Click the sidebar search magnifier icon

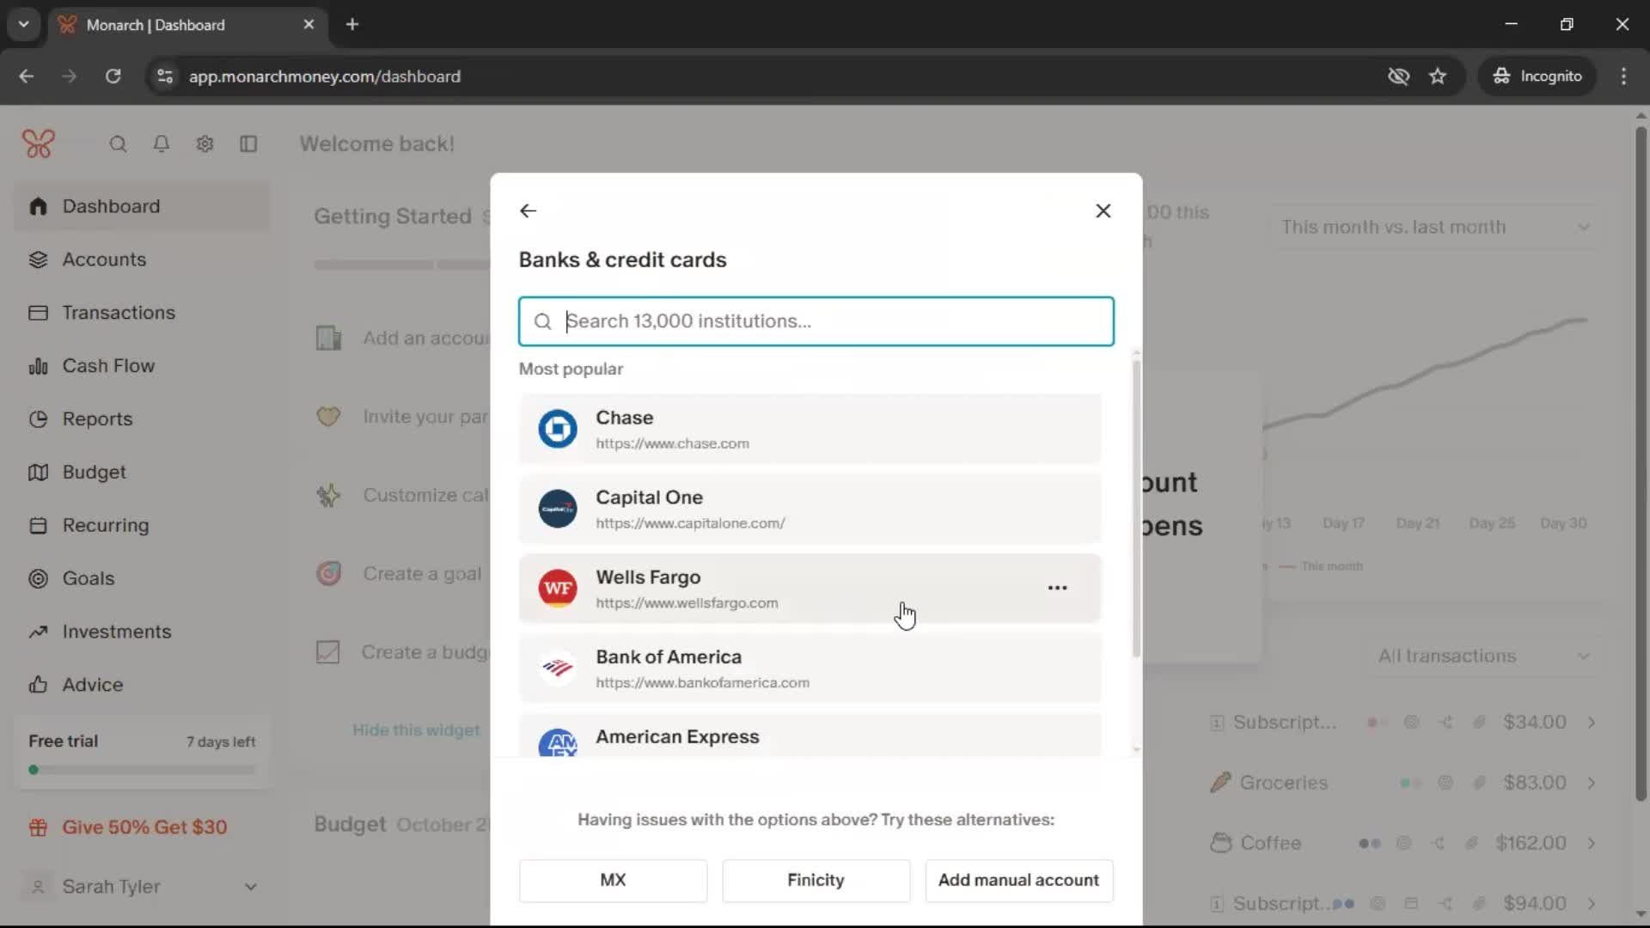[x=118, y=143]
